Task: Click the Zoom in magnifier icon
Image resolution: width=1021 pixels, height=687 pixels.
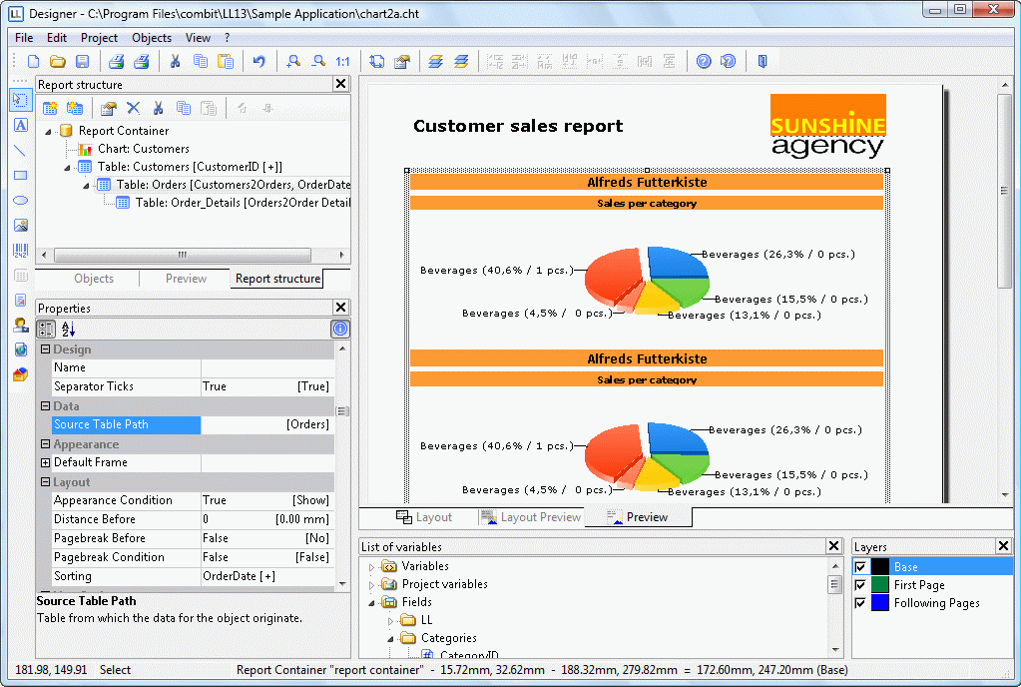Action: tap(293, 62)
